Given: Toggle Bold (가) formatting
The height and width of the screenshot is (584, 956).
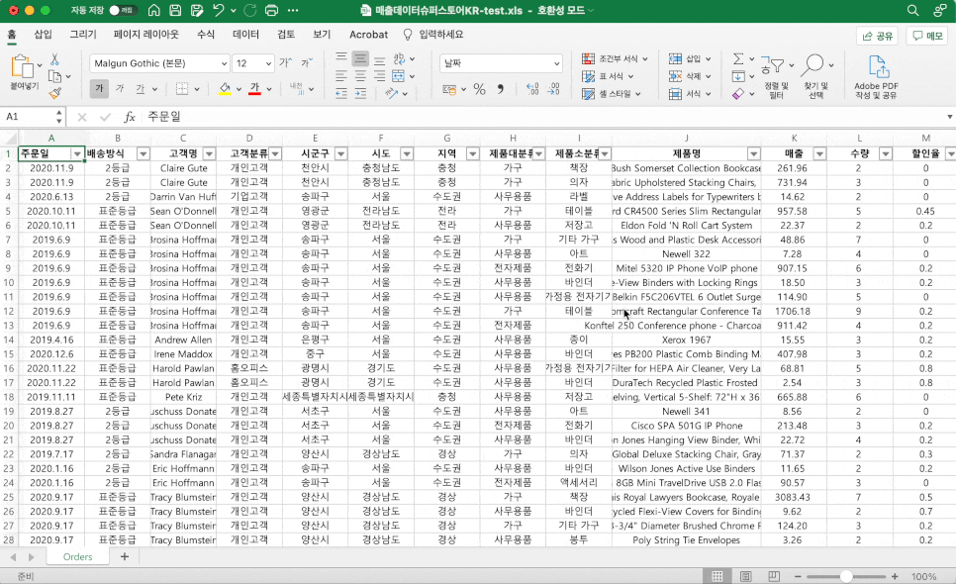Looking at the screenshot, I should [99, 89].
